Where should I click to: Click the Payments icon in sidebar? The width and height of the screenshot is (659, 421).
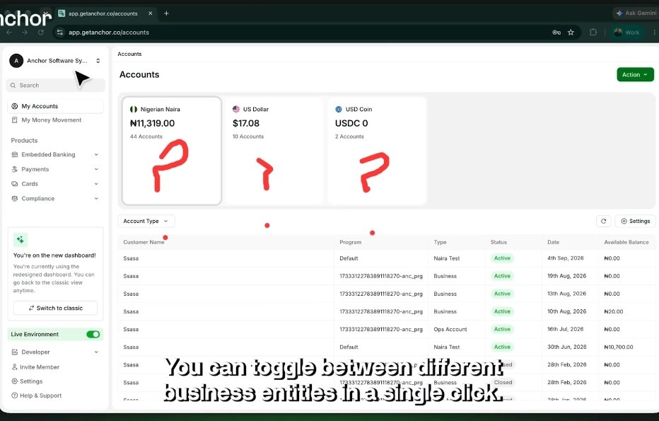15,169
